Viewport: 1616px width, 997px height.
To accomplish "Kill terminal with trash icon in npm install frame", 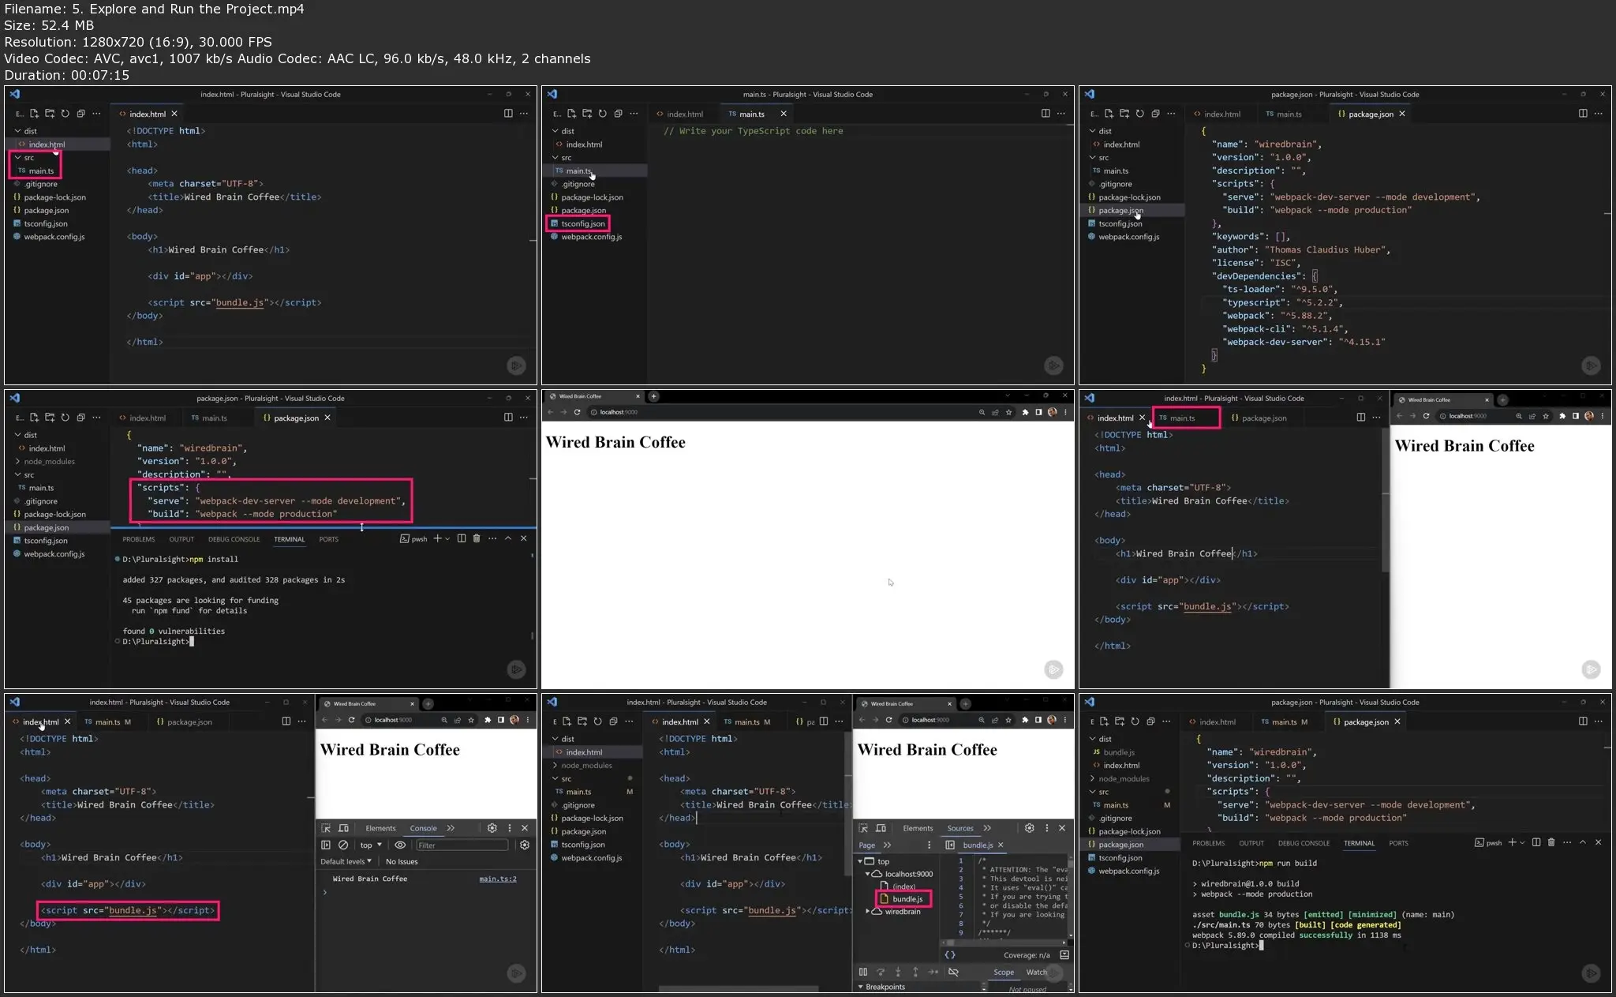I will (476, 538).
